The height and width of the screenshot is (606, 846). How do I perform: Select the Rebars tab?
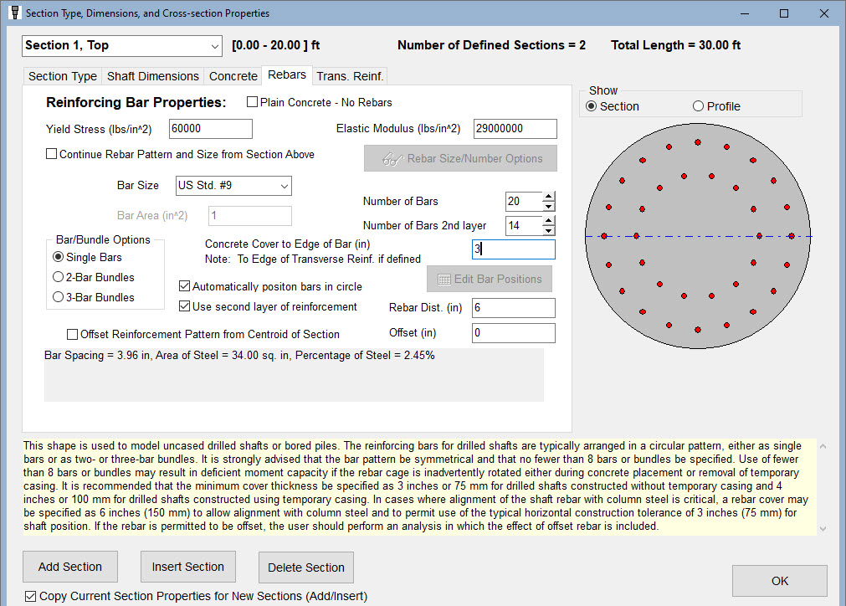point(287,75)
